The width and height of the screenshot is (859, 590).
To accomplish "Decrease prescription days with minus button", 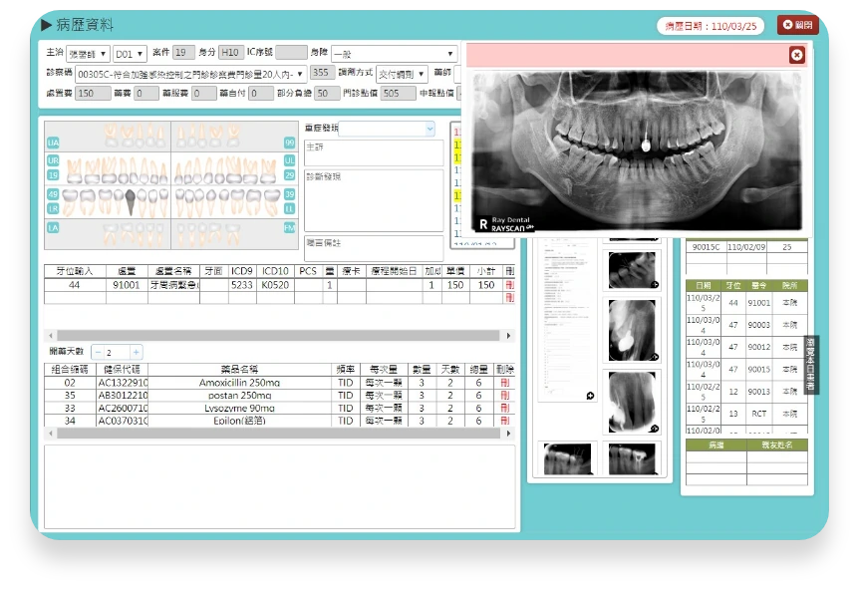I will pos(98,352).
